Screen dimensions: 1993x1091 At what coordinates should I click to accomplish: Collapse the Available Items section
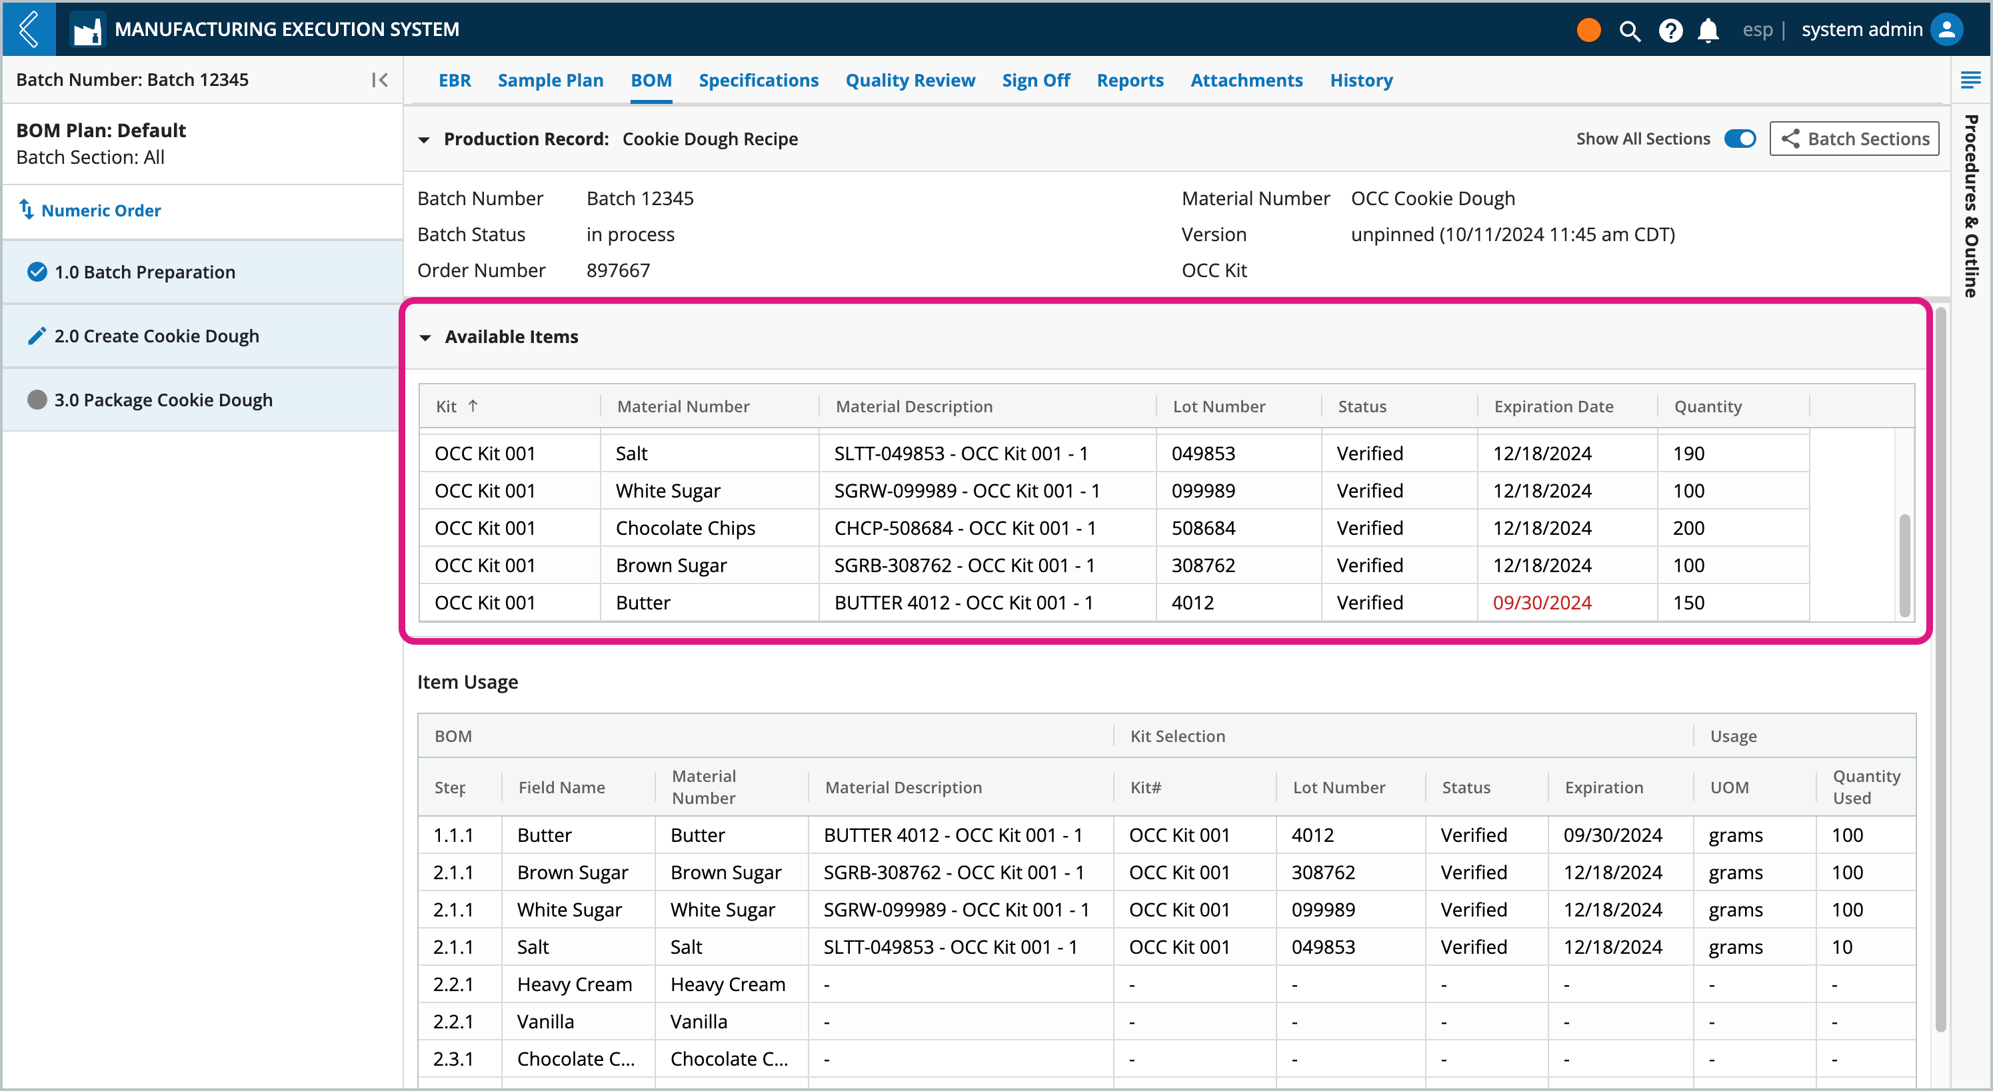coord(425,337)
